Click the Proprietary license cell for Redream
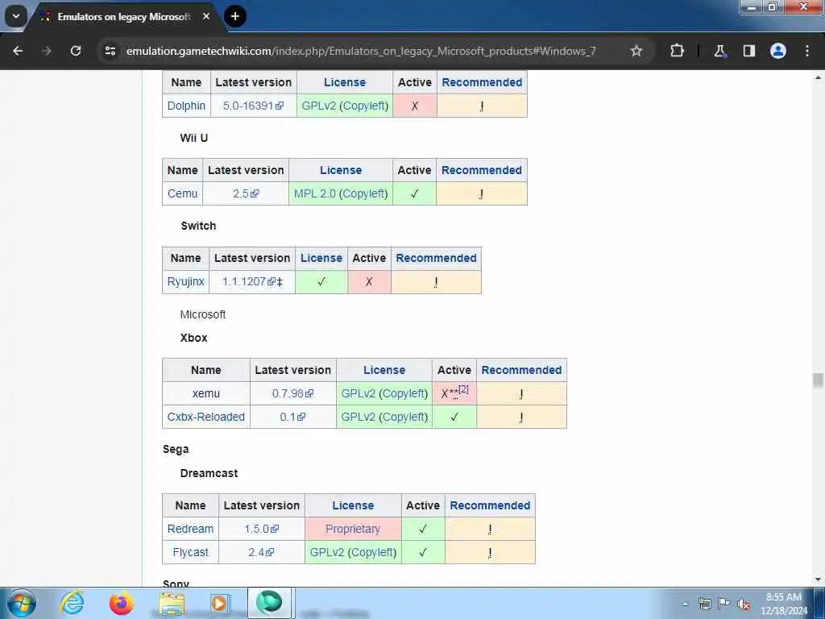This screenshot has width=825, height=619. point(353,529)
